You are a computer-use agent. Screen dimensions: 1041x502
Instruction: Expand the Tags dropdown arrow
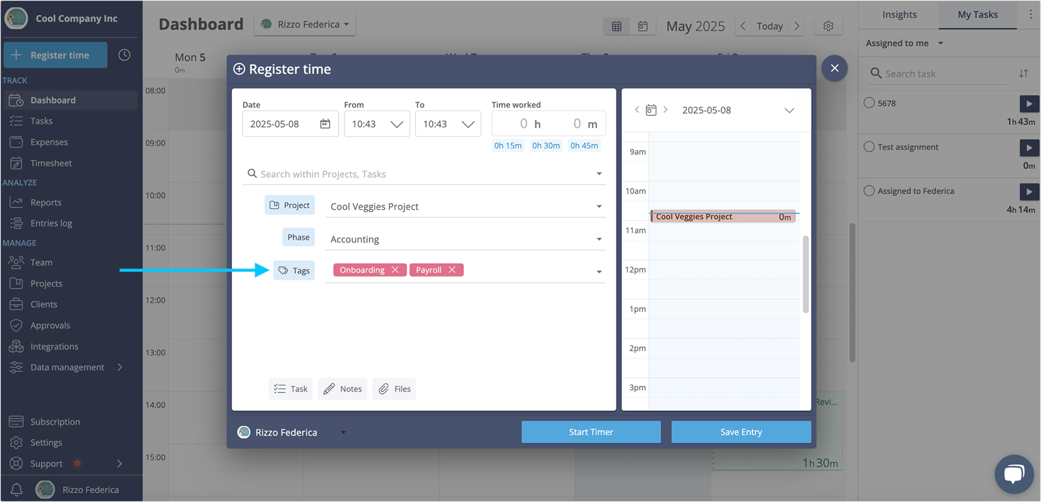(599, 272)
